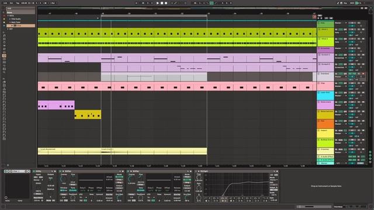374x210 pixels.
Task: Click the EQ Eight Q knob
Action: (199, 198)
